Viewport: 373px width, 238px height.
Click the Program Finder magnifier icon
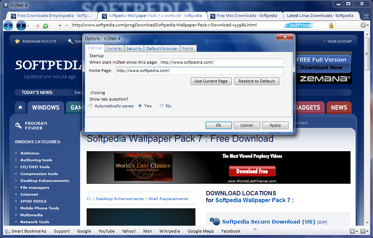coord(18,126)
